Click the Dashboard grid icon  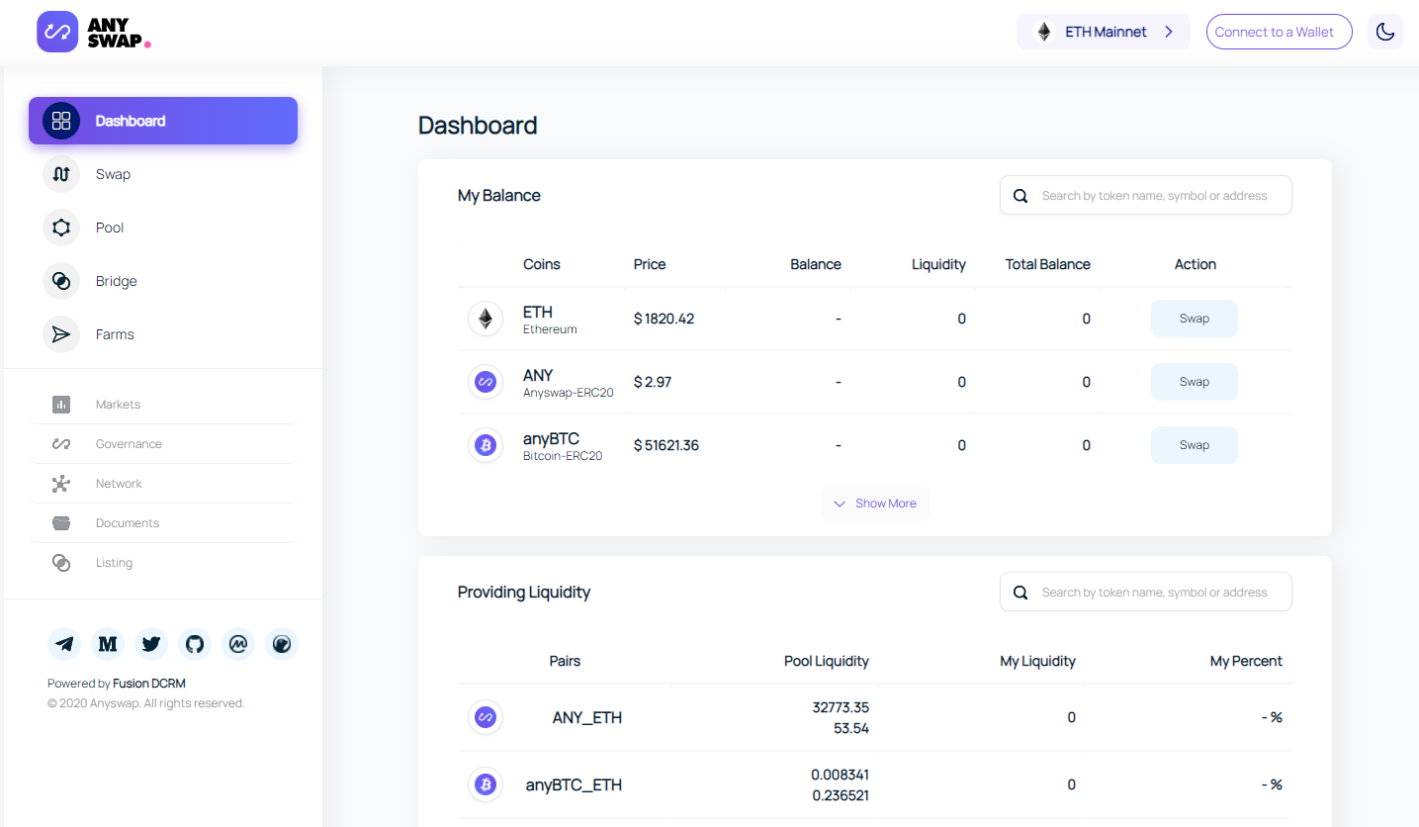click(61, 121)
